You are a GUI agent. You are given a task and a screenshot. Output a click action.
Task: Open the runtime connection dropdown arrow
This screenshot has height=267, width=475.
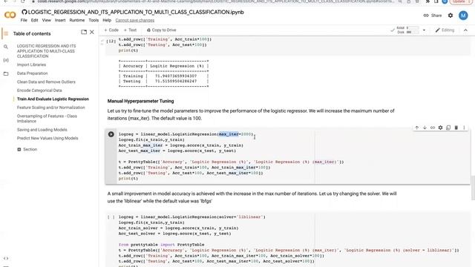tap(424, 30)
